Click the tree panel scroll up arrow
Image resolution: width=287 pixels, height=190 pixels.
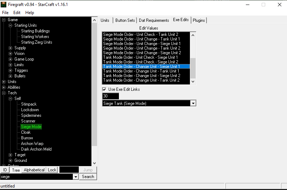(x=95, y=20)
